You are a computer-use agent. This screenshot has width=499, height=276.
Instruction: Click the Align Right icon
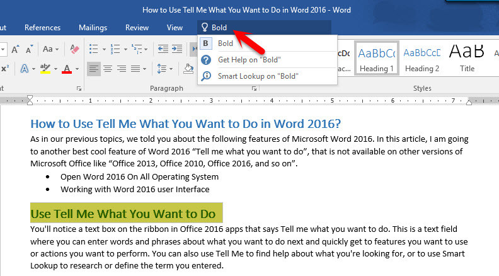(x=122, y=69)
